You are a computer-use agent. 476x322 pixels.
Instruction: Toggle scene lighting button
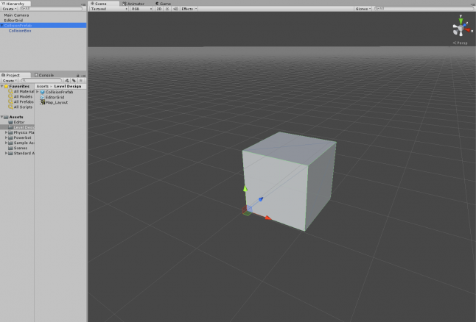[x=167, y=9]
